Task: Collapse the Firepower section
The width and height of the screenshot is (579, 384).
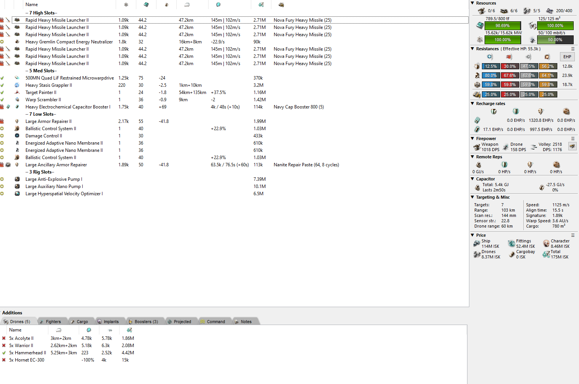Action: pyautogui.click(x=472, y=139)
